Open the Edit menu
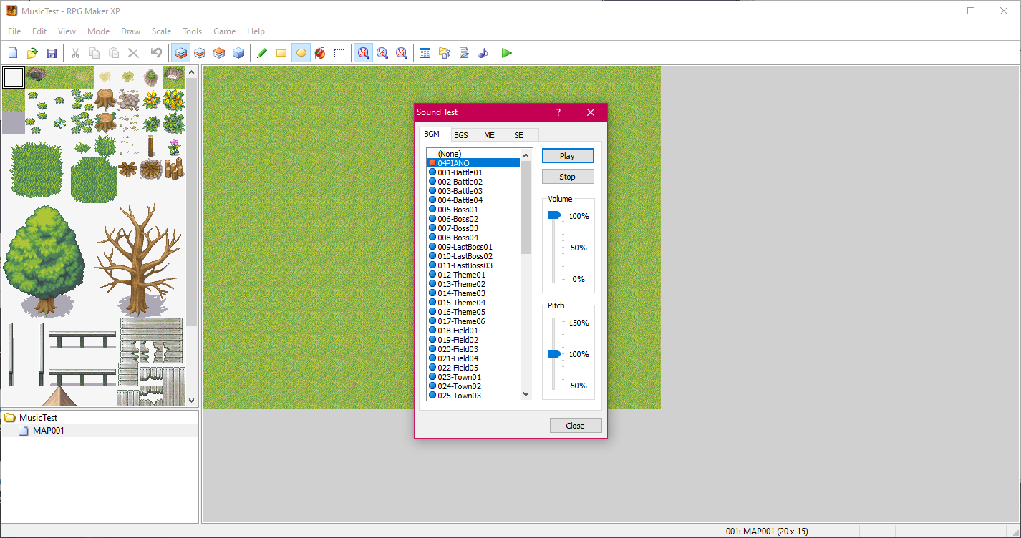Viewport: 1021px width, 538px height. pyautogui.click(x=39, y=31)
